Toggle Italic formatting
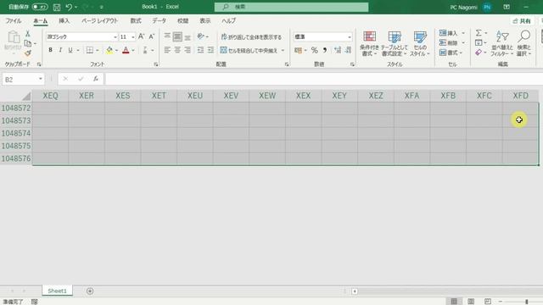543x305 pixels. point(60,50)
